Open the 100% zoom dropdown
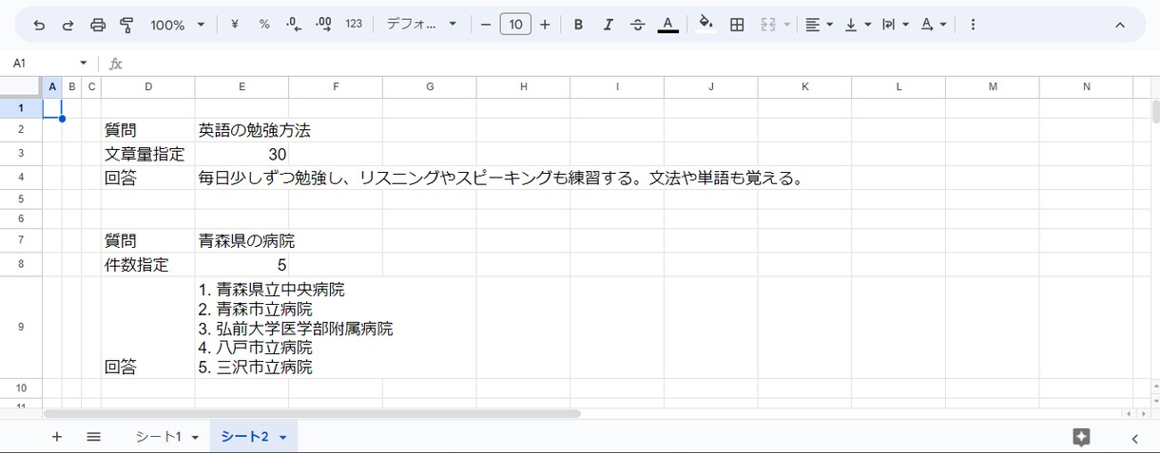 click(x=178, y=25)
